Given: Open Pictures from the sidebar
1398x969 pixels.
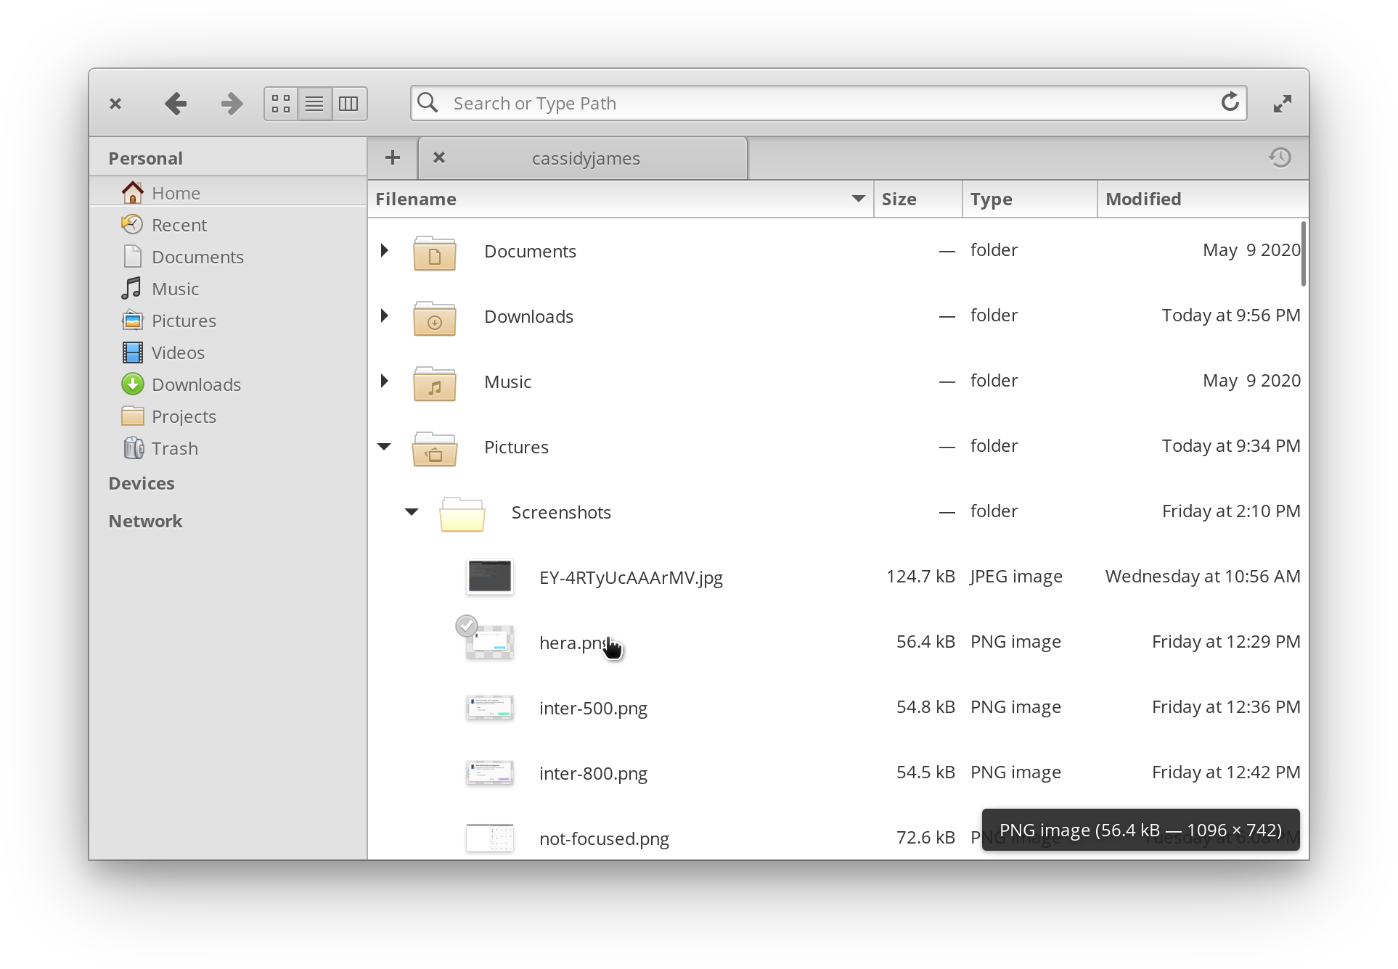Looking at the screenshot, I should 183,320.
